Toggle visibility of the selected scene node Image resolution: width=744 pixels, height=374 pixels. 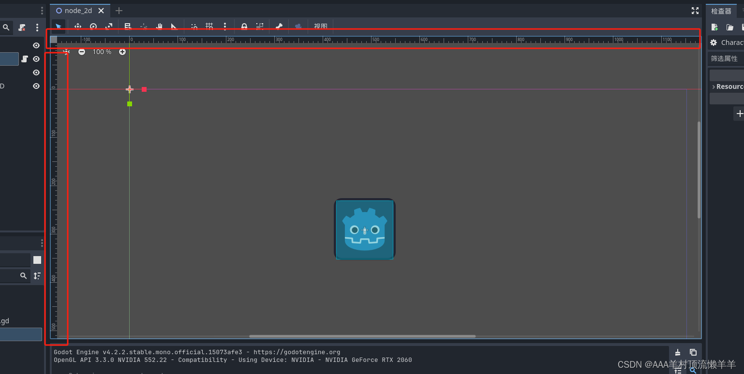(x=36, y=59)
